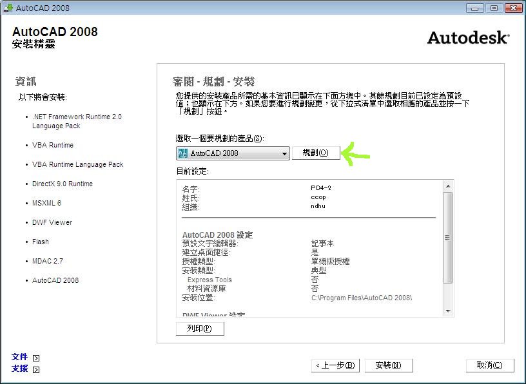Viewport: 526px width, 384px height.
Task: Click the AutoCAD 2008 設定 section heading
Action: coord(218,235)
